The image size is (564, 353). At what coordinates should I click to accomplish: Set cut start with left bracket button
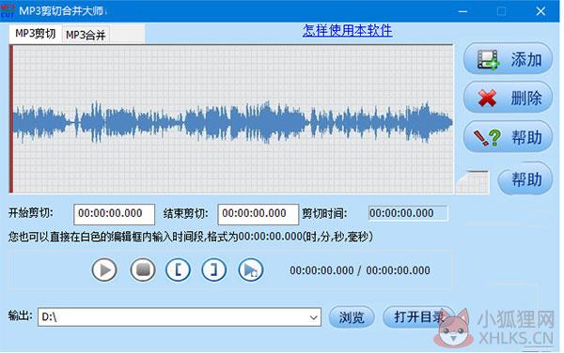point(178,269)
